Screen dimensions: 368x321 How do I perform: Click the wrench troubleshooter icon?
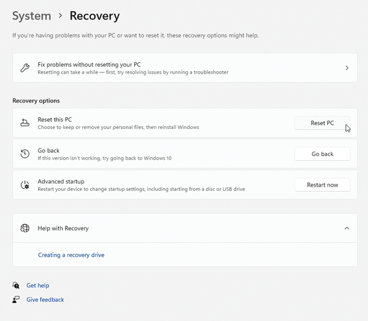[x=25, y=68]
